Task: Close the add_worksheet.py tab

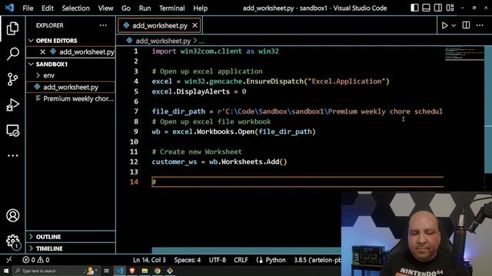Action: pyautogui.click(x=194, y=25)
